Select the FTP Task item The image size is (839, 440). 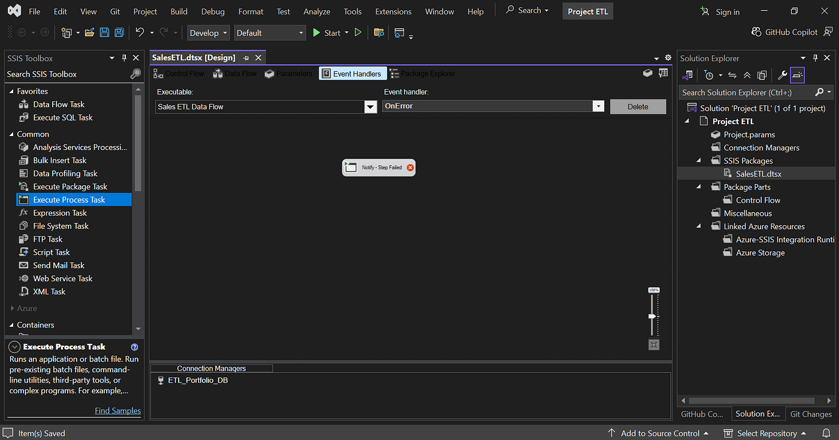[47, 239]
